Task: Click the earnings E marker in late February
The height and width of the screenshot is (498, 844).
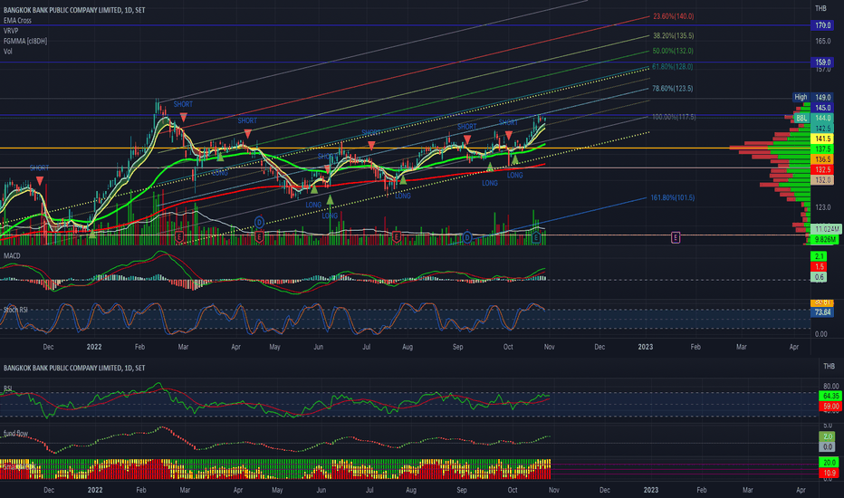Action: (x=179, y=237)
